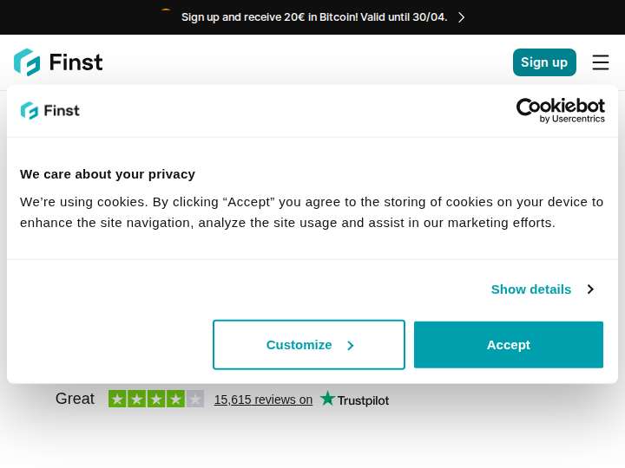Click the Finst logo inside the cookie dialog
This screenshot has width=625, height=468.
(49, 111)
